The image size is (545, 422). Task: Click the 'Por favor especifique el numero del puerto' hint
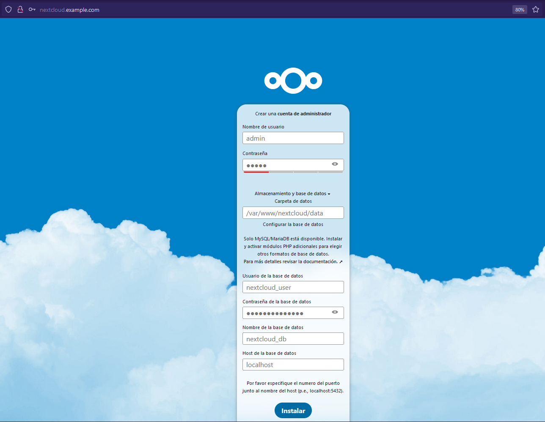[x=293, y=387]
